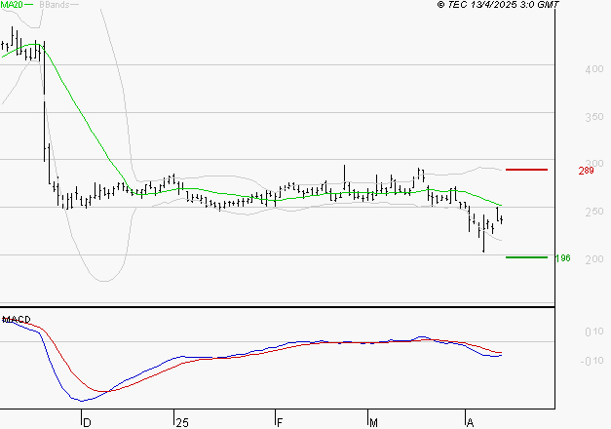Image resolution: width=611 pixels, height=429 pixels.
Task: Select the A month marker on time axis
Action: pyautogui.click(x=469, y=422)
